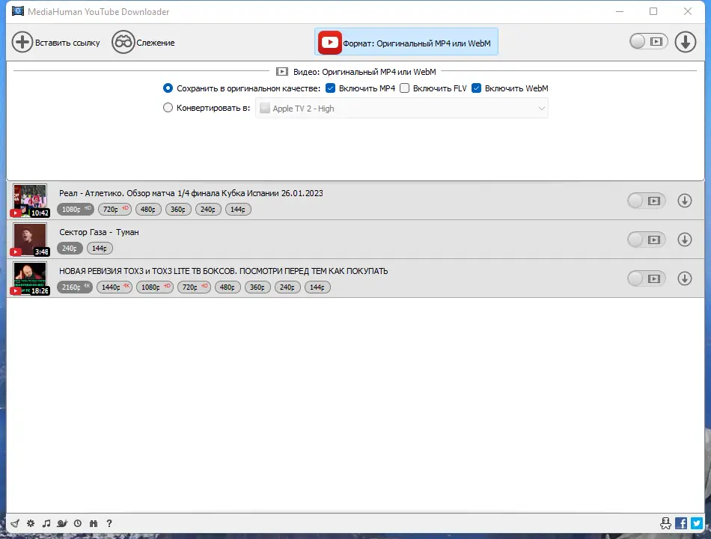Image resolution: width=711 pixels, height=539 pixels.
Task: Click the mascot icon beside Facebook
Action: 665,523
